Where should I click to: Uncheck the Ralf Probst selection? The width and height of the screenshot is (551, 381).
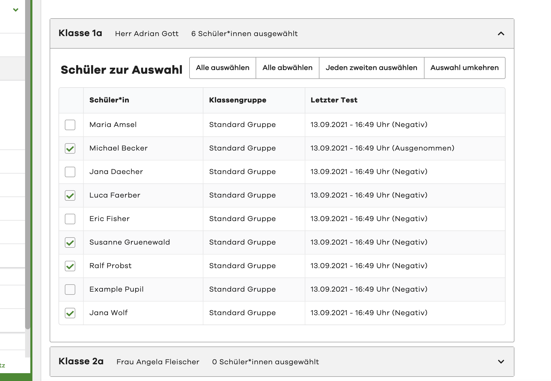[x=70, y=266]
